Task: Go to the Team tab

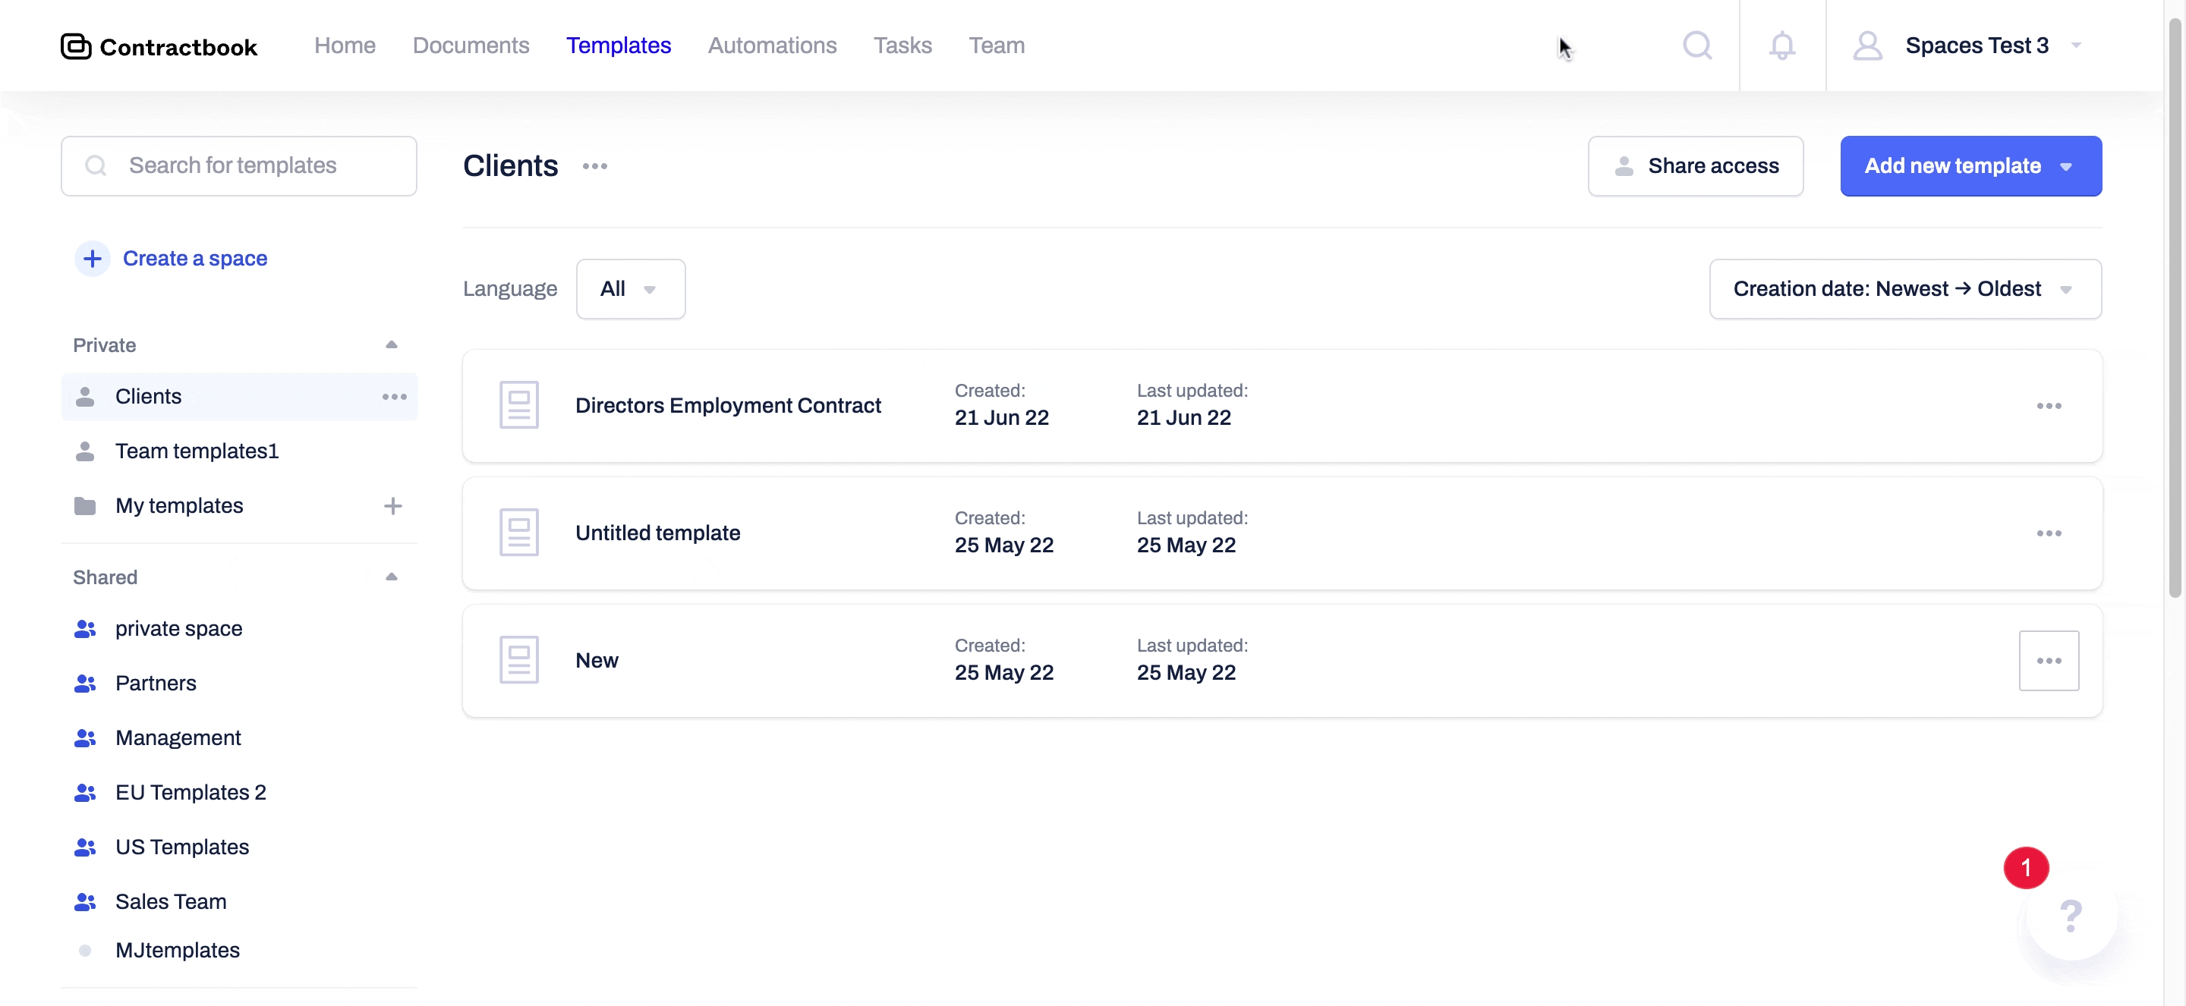Action: pos(997,45)
